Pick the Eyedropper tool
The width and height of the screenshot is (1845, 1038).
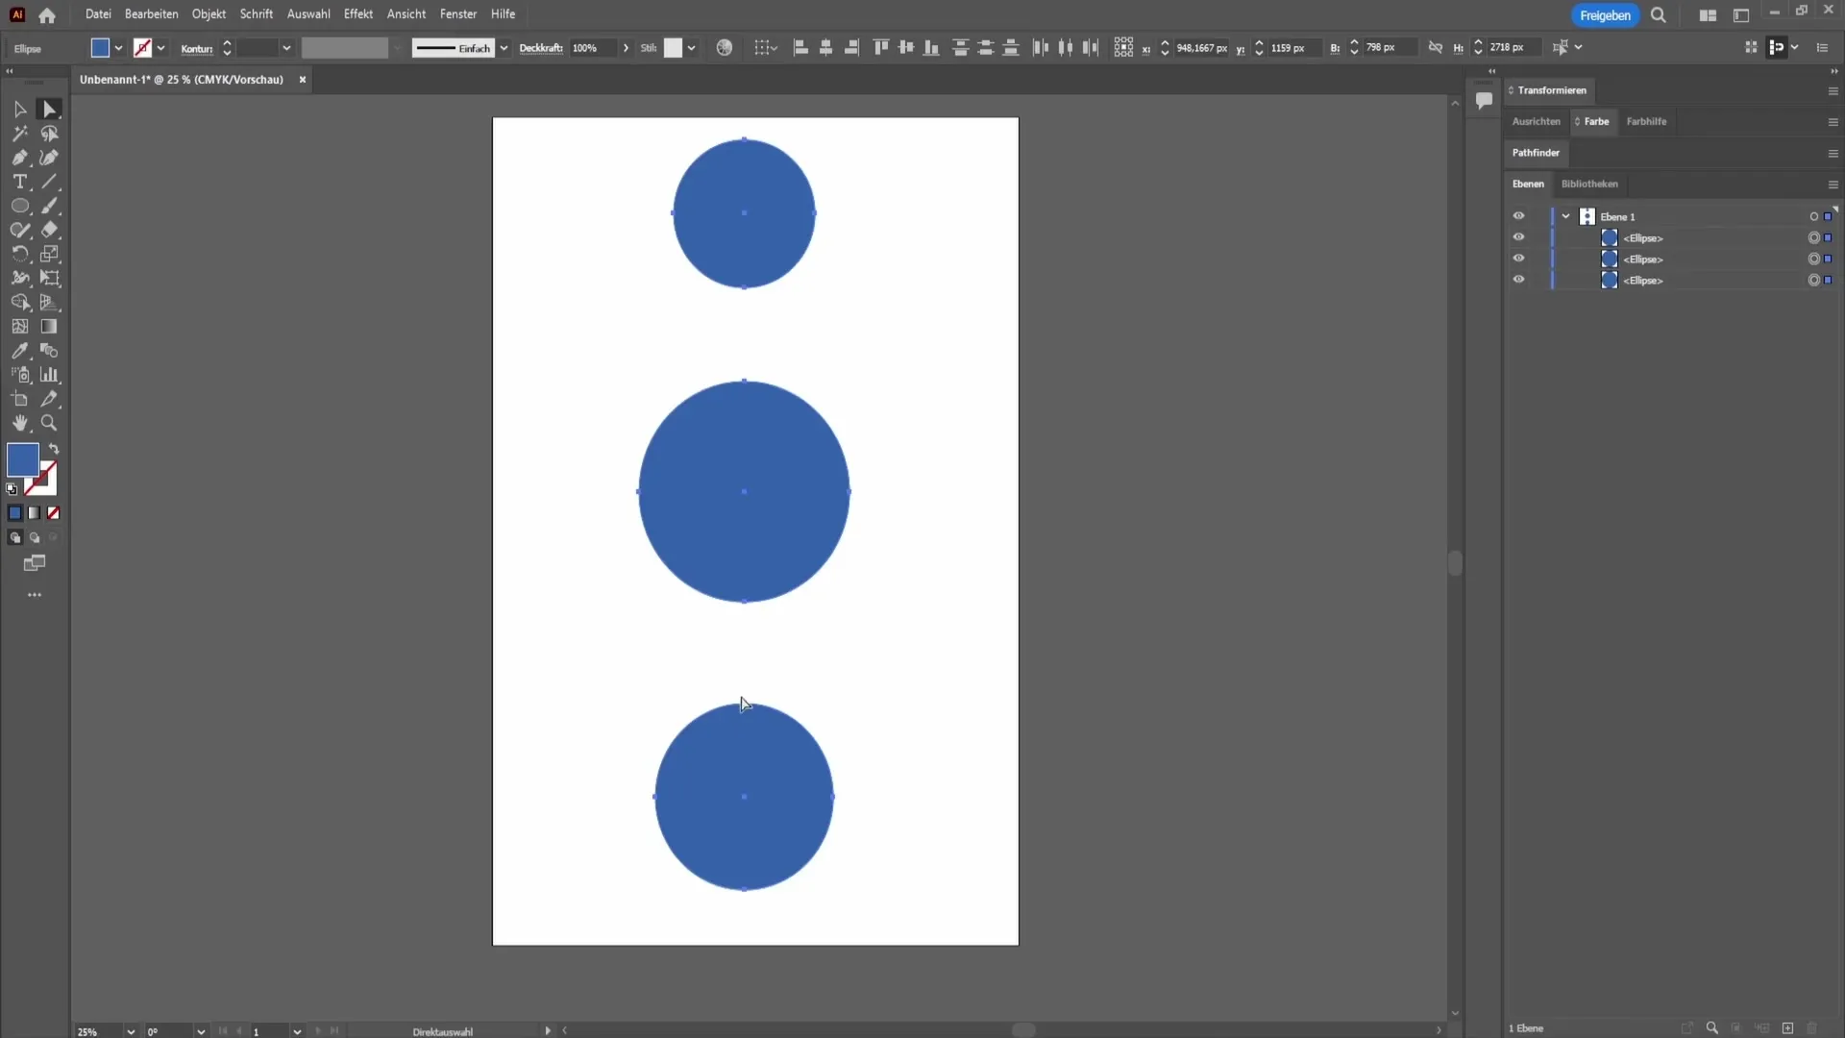tap(19, 351)
